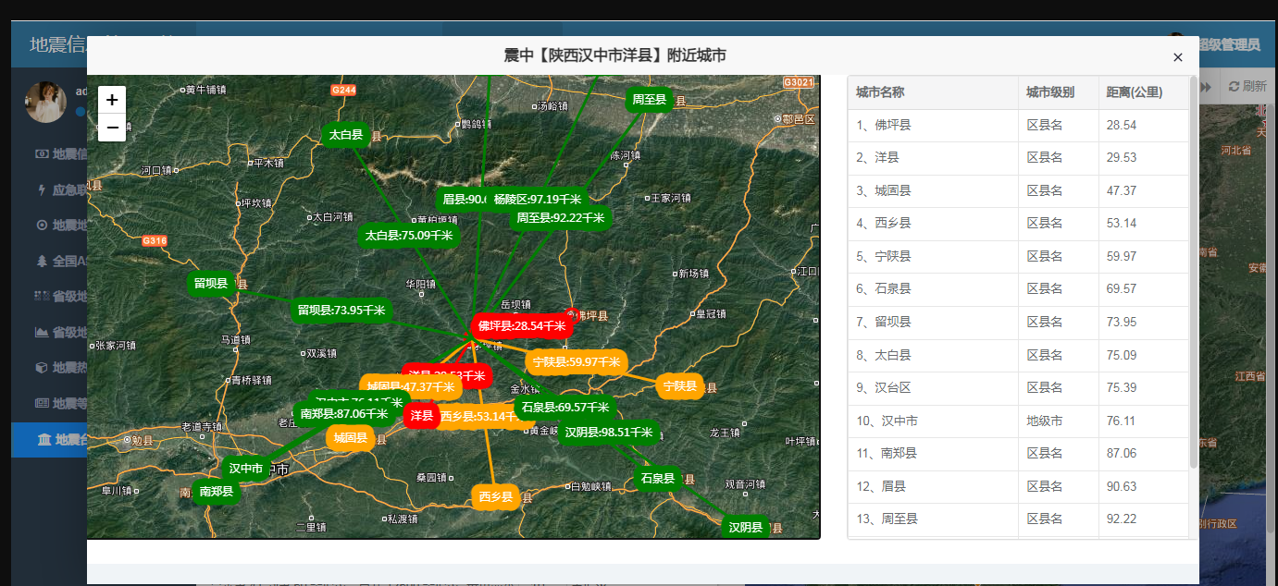This screenshot has height=586, width=1278.
Task: Open the 应急联 sidebar item with lightning icon
Action: click(x=61, y=189)
